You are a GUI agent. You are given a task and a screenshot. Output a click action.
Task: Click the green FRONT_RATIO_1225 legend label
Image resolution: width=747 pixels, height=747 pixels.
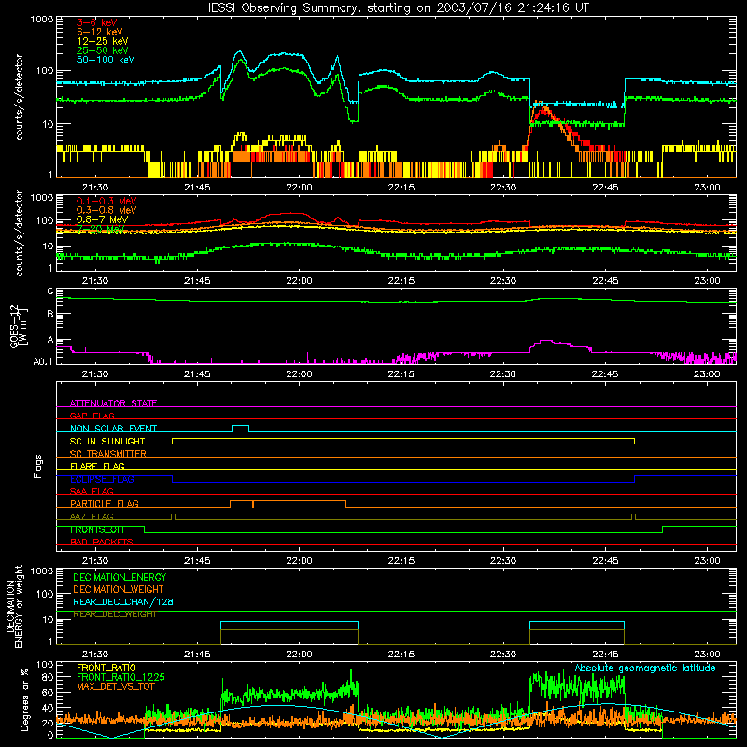click(120, 677)
